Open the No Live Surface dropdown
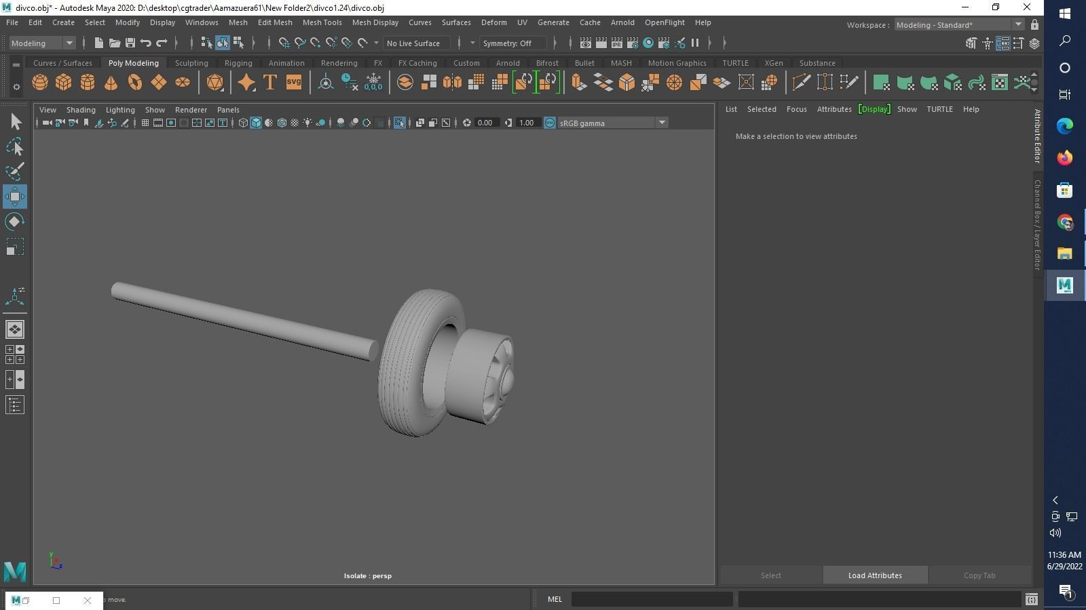Image resolution: width=1086 pixels, height=610 pixels. (416, 43)
